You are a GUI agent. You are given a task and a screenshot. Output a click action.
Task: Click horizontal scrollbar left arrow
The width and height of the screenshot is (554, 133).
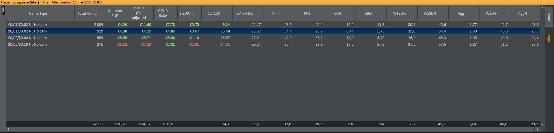(x=8, y=130)
